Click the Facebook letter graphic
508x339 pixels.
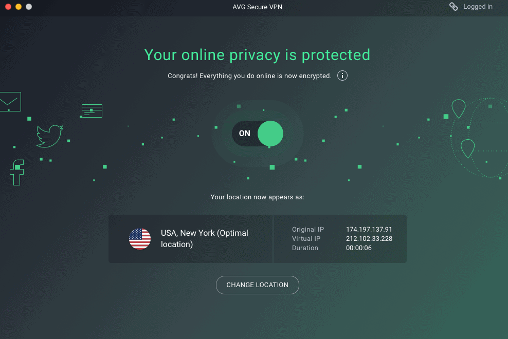click(x=16, y=173)
